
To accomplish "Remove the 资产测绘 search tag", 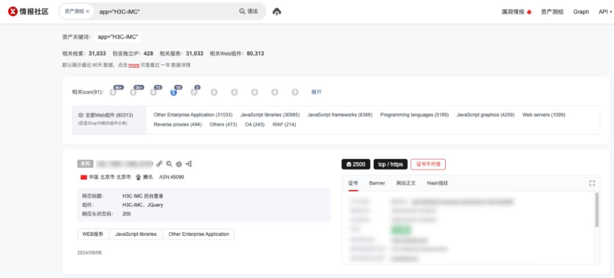I will (88, 11).
